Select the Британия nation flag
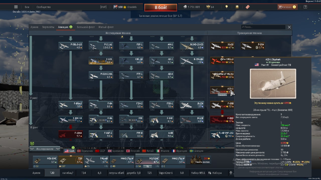 pos(116,151)
